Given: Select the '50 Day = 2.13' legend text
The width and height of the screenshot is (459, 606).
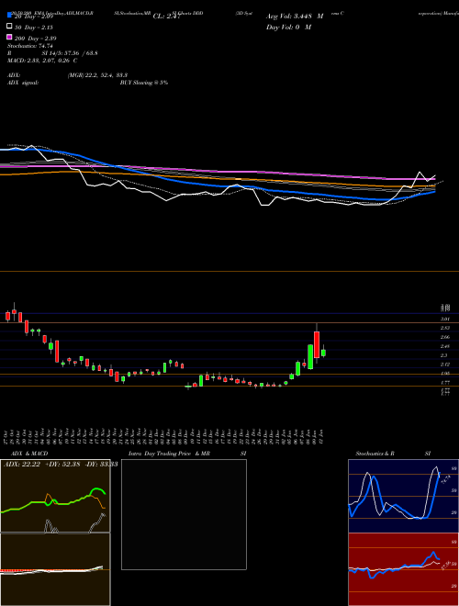Looking at the screenshot, I should (34, 28).
